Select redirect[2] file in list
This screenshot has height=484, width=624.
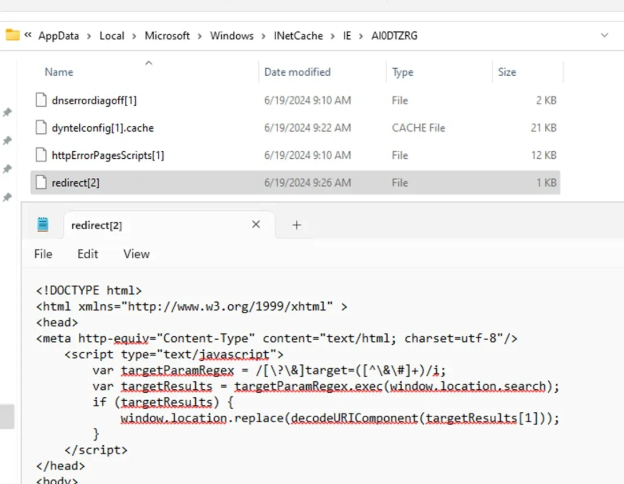click(295, 183)
